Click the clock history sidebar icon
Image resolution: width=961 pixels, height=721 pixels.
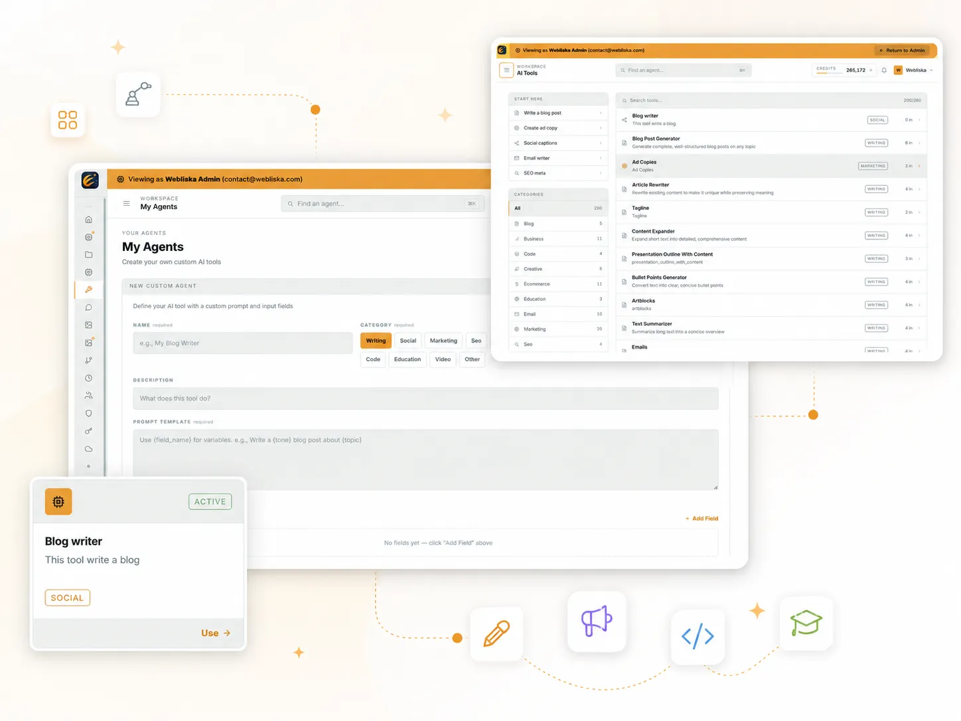(x=88, y=378)
